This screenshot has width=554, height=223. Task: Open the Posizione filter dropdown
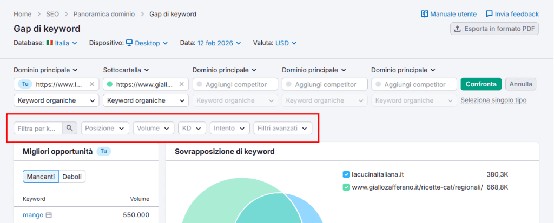(x=105, y=128)
